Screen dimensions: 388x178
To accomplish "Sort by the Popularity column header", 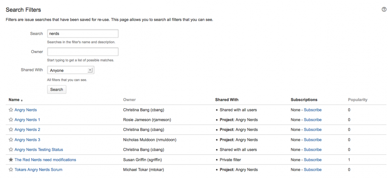I will tap(358, 100).
